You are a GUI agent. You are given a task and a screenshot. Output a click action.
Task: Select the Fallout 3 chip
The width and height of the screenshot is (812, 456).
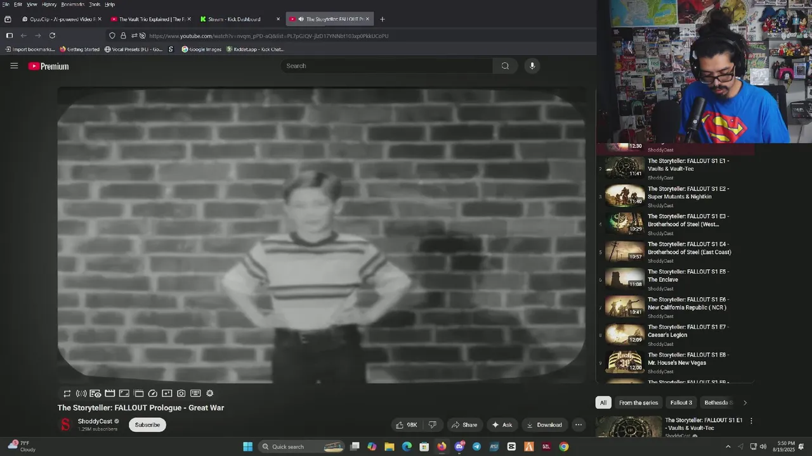tap(681, 403)
